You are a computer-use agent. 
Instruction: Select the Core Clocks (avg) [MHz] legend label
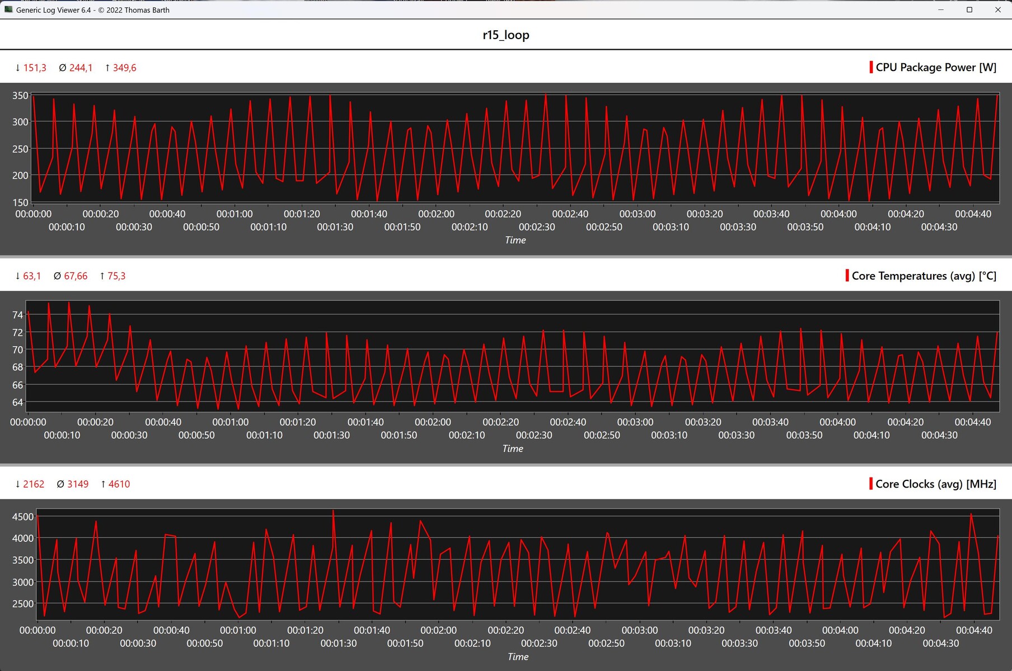[936, 484]
